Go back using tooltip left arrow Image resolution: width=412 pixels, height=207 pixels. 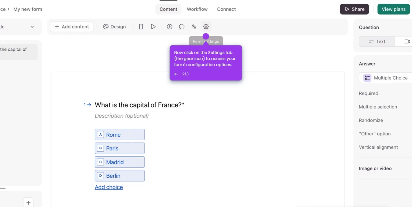[176, 74]
